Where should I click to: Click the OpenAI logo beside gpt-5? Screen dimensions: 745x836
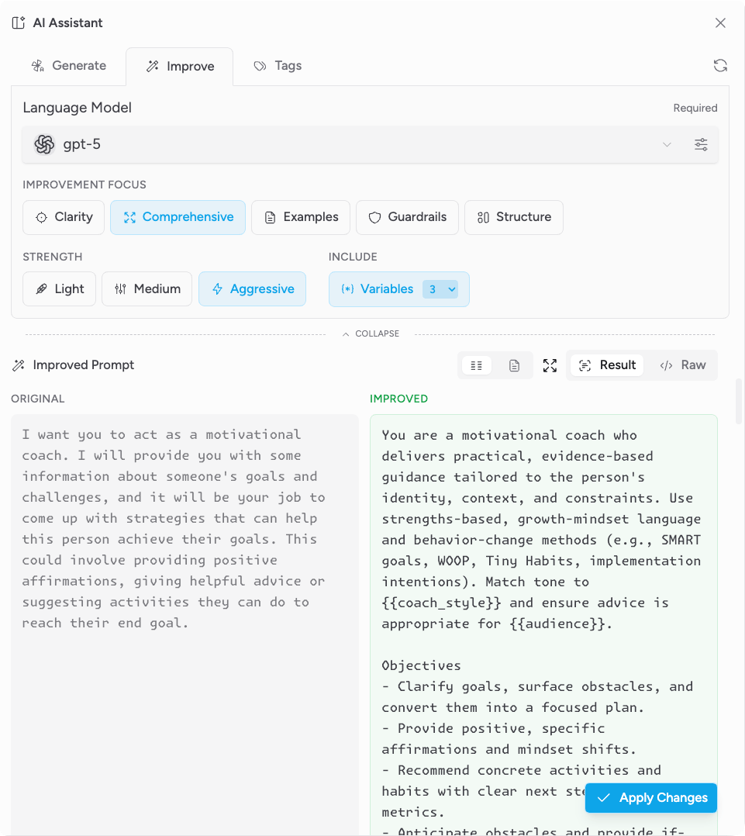click(44, 144)
